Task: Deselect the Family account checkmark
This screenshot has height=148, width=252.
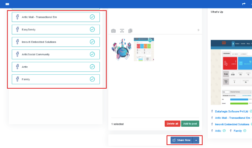Action: 92,79
